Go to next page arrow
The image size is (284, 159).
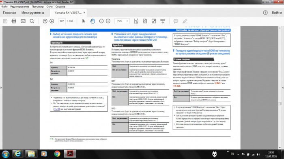(52, 21)
